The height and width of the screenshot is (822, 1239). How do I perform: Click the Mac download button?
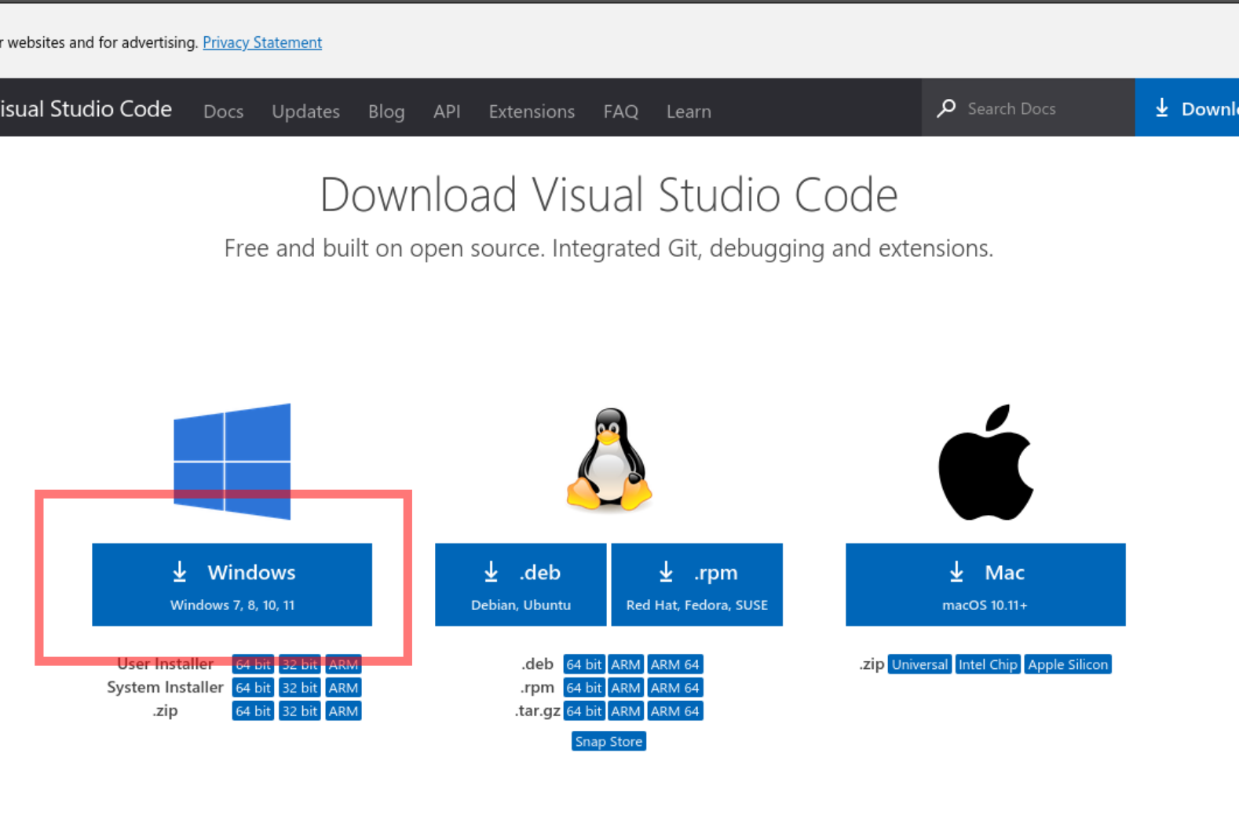click(x=985, y=585)
